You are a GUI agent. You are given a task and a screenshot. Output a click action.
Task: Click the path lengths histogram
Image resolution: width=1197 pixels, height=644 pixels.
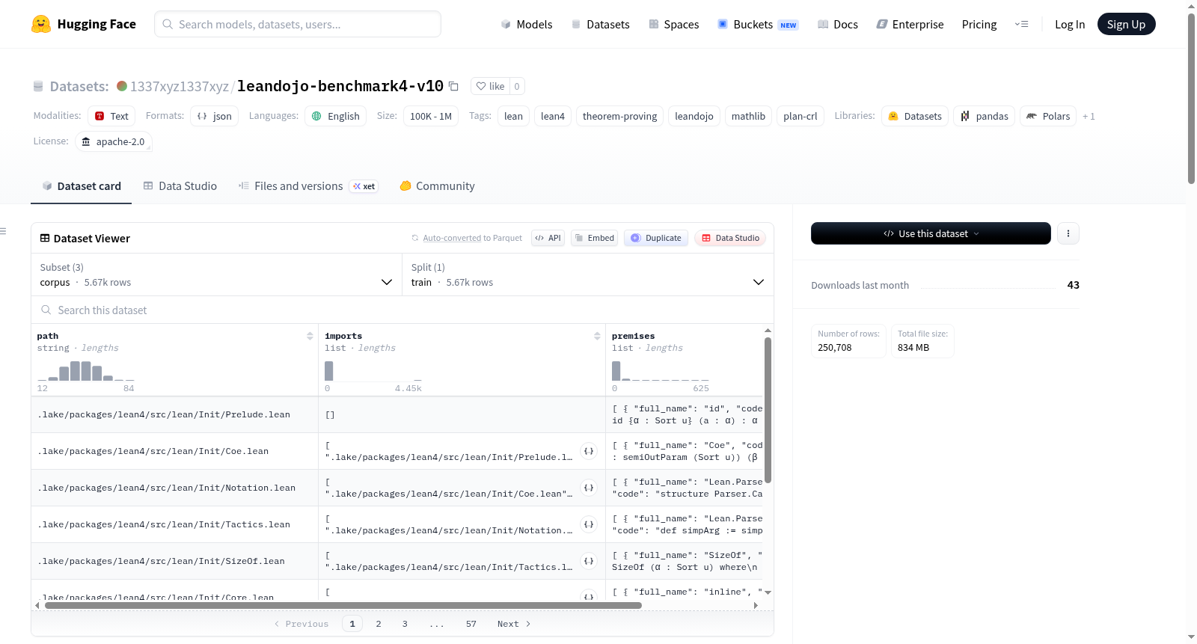pos(86,370)
